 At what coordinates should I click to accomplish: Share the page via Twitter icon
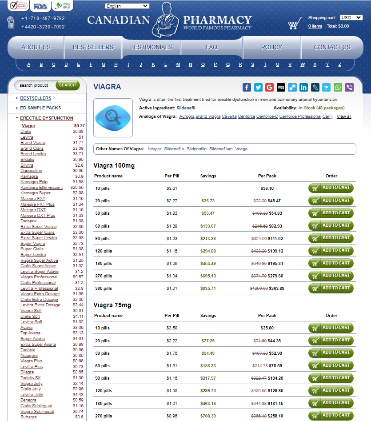click(x=258, y=87)
